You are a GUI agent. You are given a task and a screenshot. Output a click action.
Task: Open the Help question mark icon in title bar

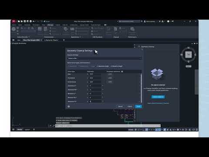tap(168, 21)
